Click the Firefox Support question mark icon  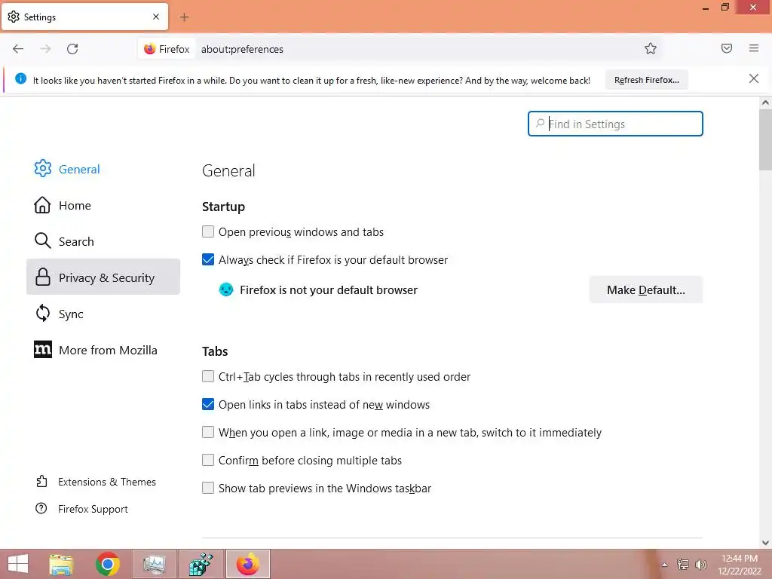41,508
